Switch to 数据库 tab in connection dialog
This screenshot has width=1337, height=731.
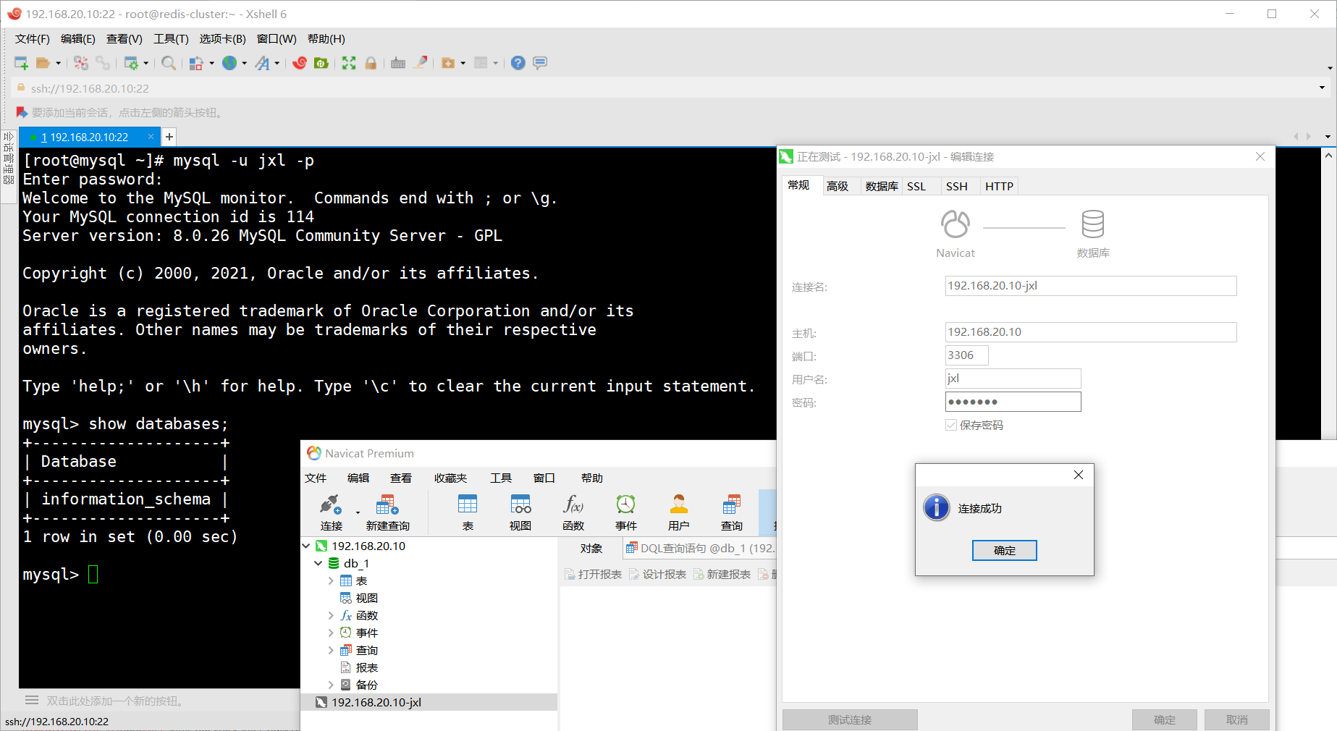[x=882, y=186]
